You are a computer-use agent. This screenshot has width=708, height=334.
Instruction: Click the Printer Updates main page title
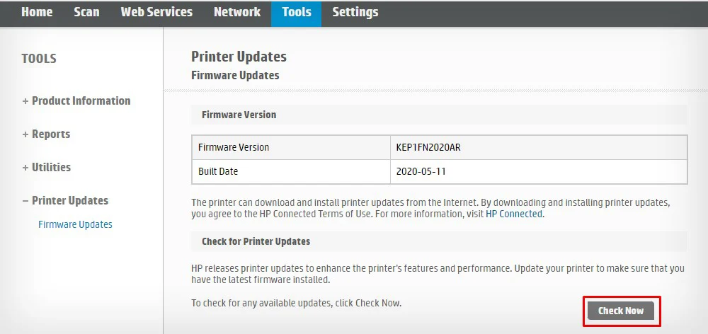tap(239, 57)
